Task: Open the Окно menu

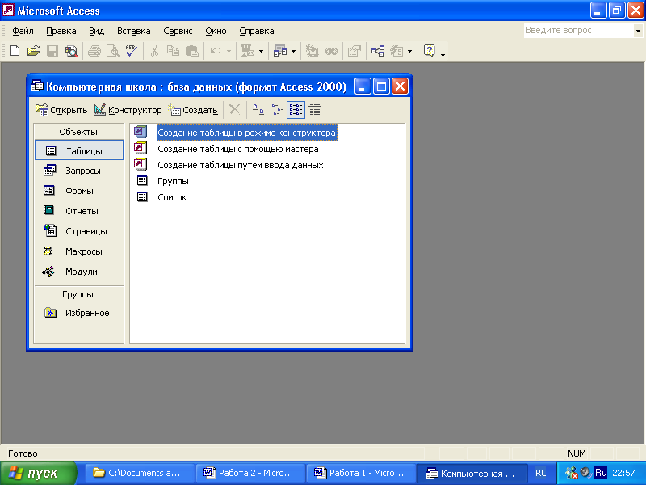Action: tap(216, 31)
